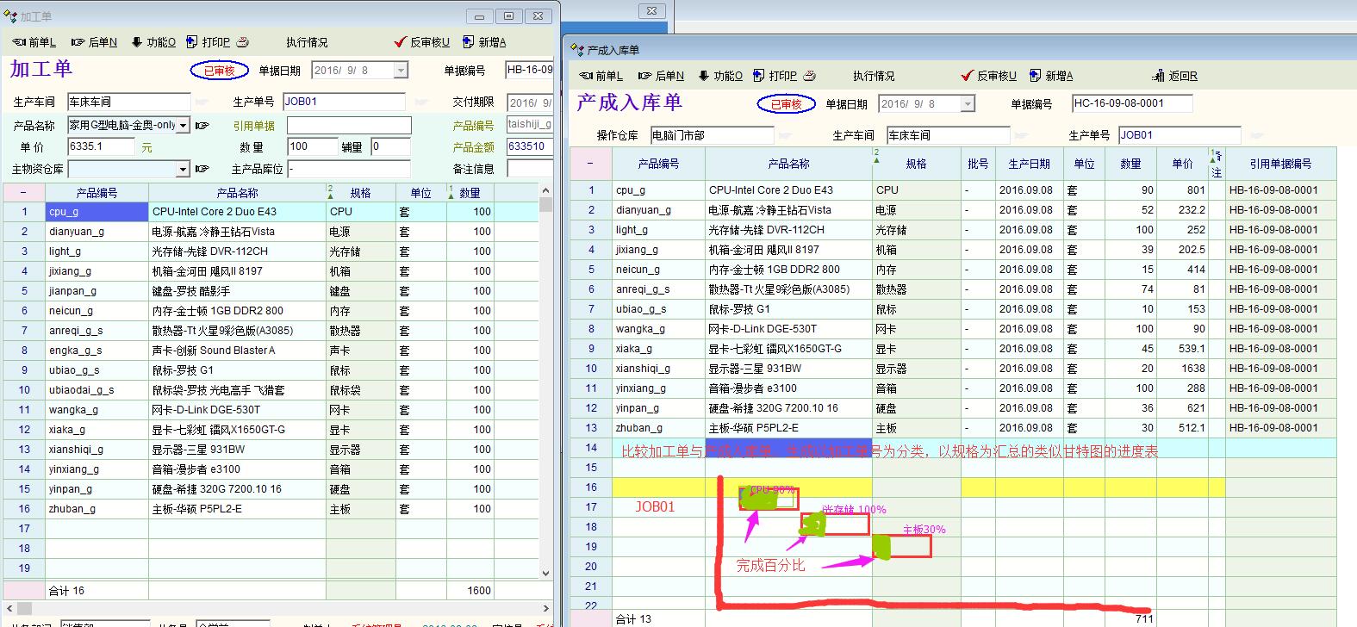
Task: Click 反审核U red checkmark in 加工单
Action: pos(422,42)
